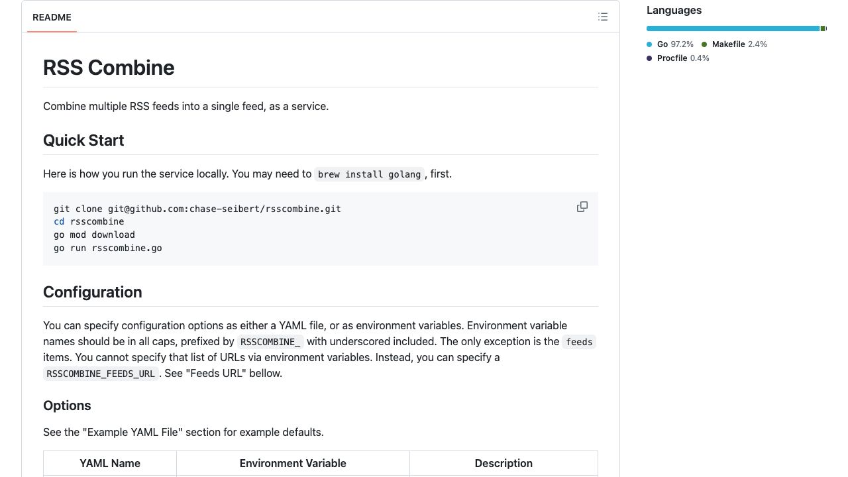Click the Configuration heading
Screen dimensions: 848x477
pos(93,292)
